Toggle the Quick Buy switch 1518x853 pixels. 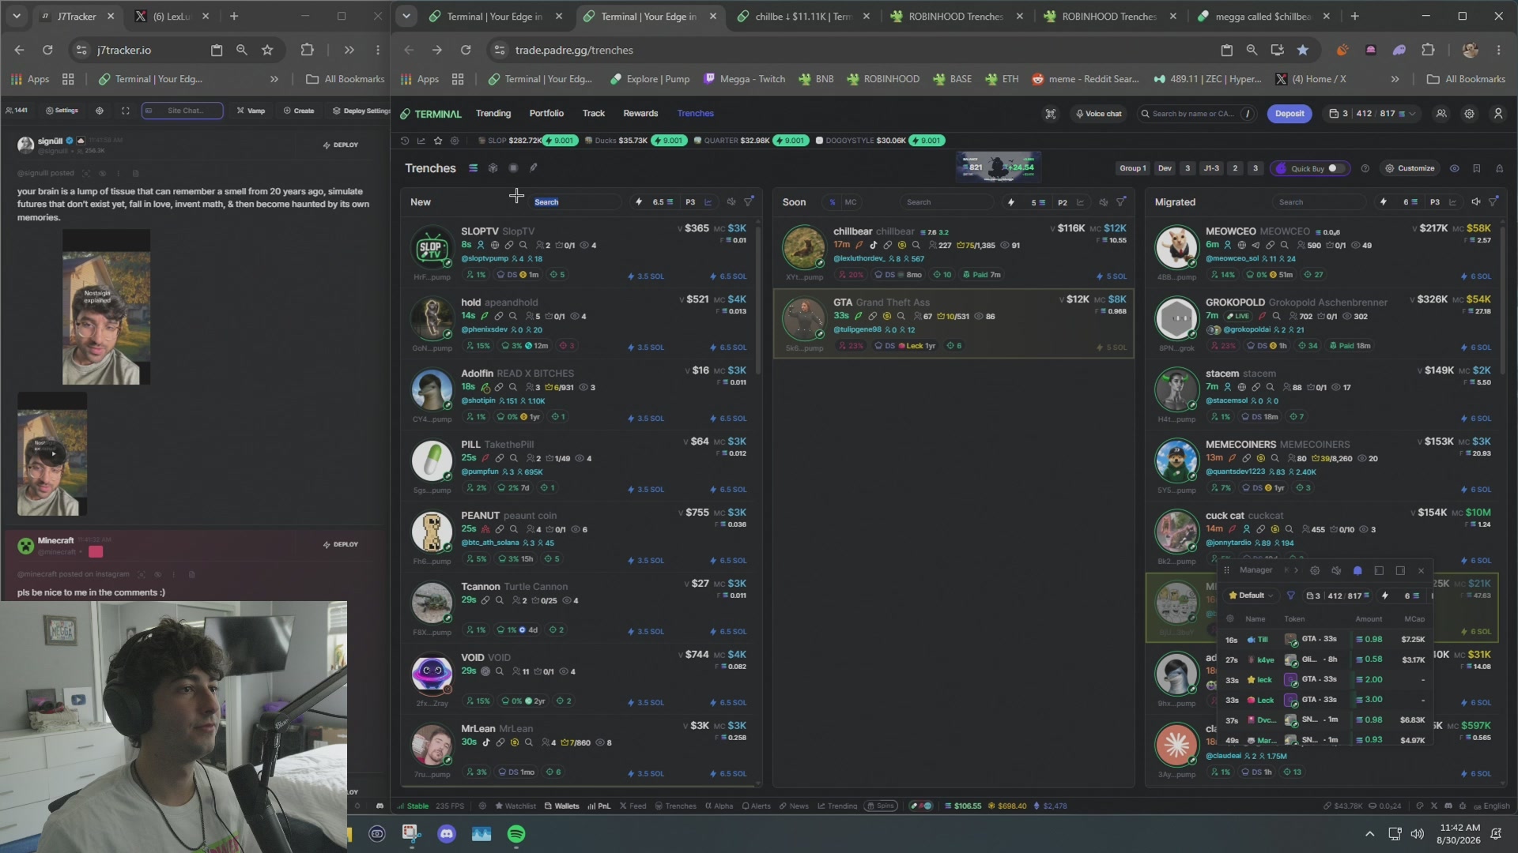coord(1336,168)
